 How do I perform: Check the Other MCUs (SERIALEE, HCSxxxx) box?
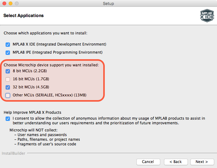point(8,95)
